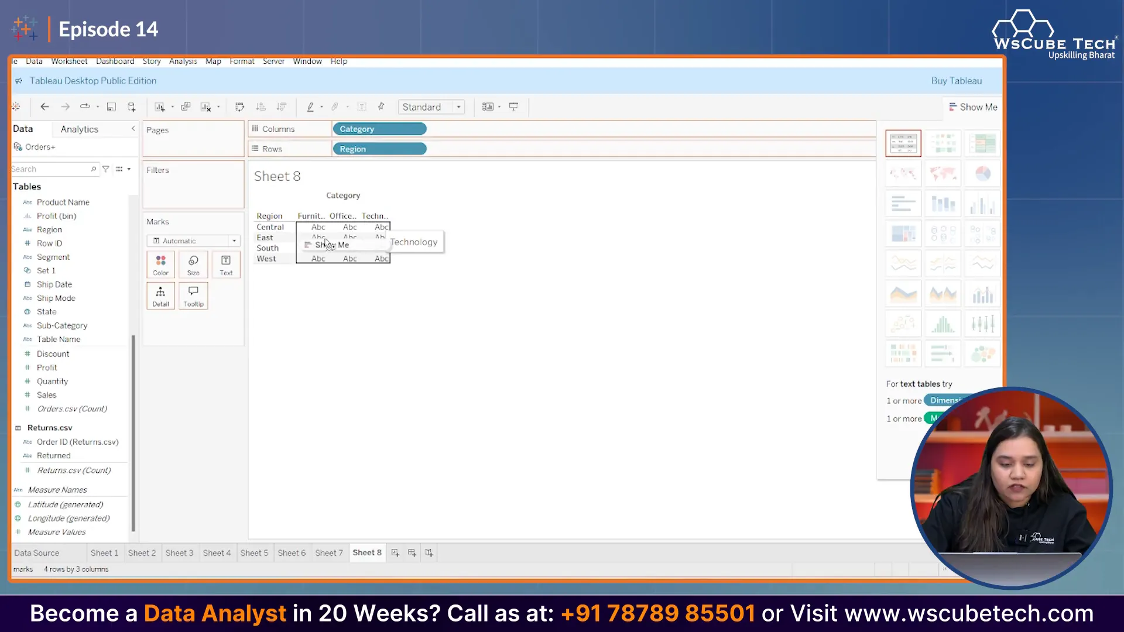
Task: Click the Save icon in toolbar
Action: point(111,107)
